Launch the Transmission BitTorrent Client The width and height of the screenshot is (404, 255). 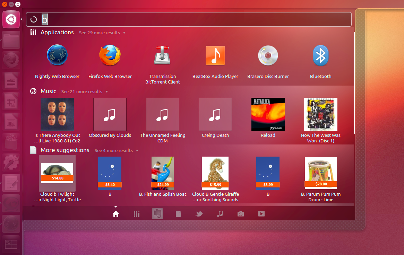pyautogui.click(x=162, y=55)
